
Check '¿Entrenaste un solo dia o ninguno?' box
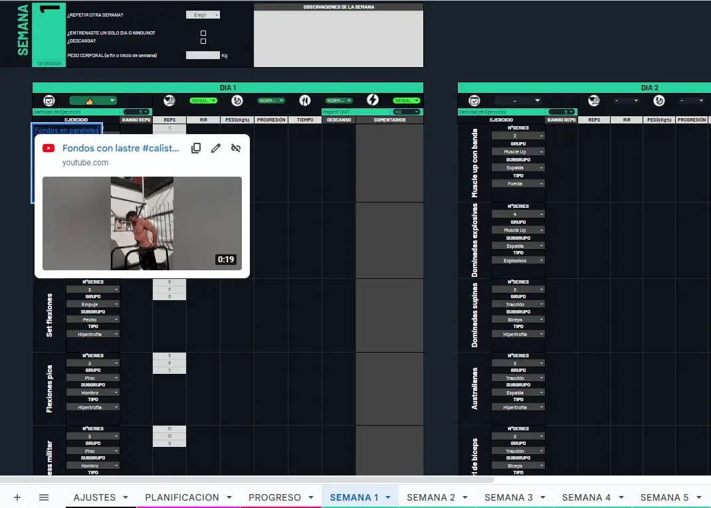[x=203, y=33]
